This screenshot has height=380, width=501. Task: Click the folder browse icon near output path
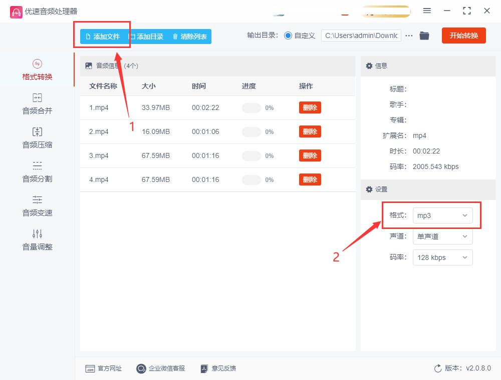pyautogui.click(x=424, y=35)
